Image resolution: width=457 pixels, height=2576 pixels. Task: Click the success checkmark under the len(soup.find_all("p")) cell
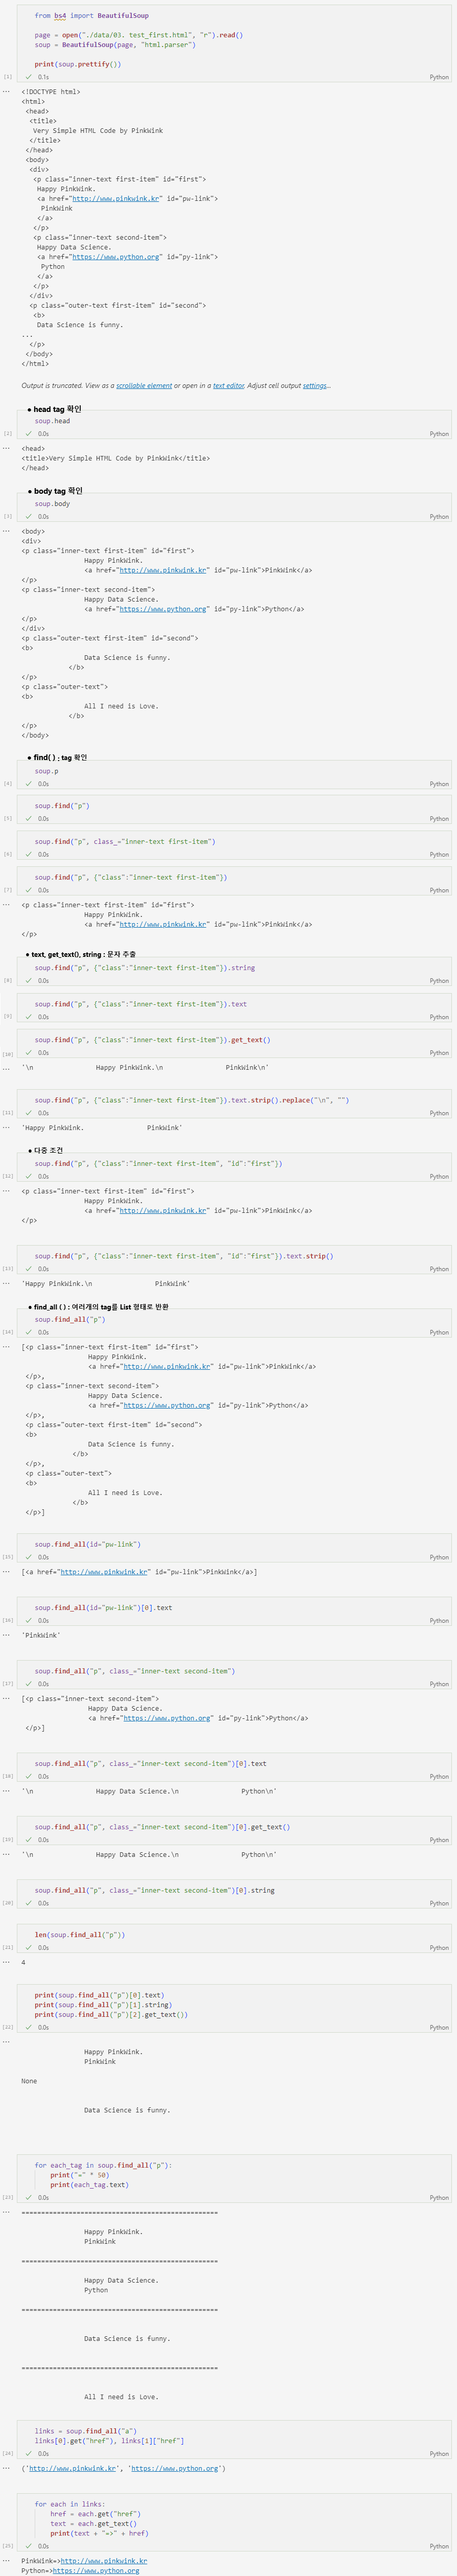click(x=29, y=1948)
